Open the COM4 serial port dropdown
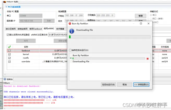This screenshot has width=171, height=110. pyautogui.click(x=31, y=16)
